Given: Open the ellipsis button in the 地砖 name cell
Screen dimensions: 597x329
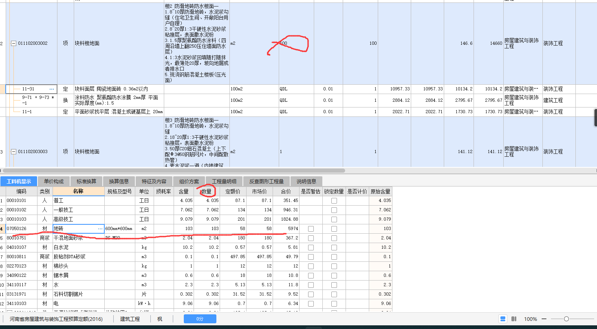Looking at the screenshot, I should click(x=100, y=229).
